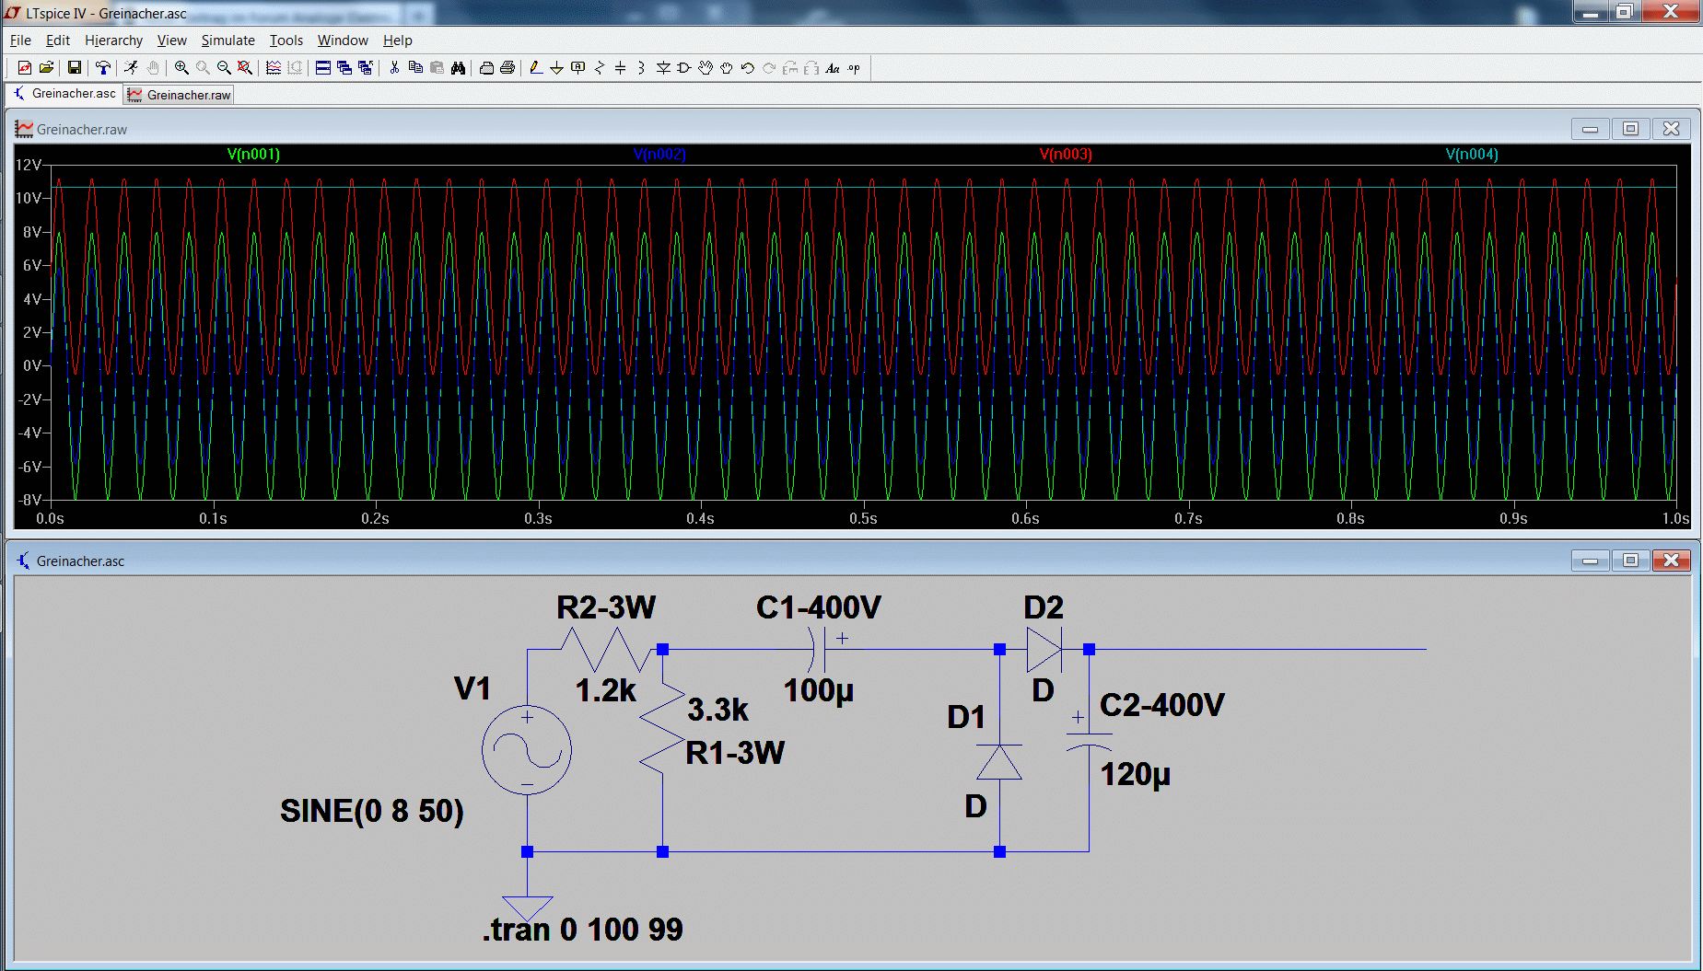Click the Run simulation icon

(x=131, y=68)
